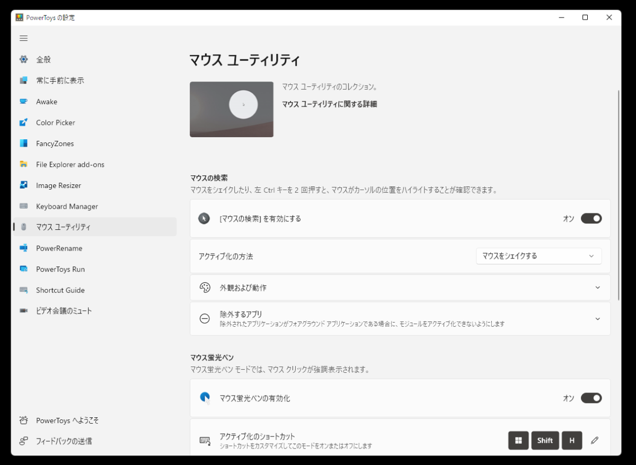Click the フィードバックの送信 icon
636x465 pixels.
[23, 441]
